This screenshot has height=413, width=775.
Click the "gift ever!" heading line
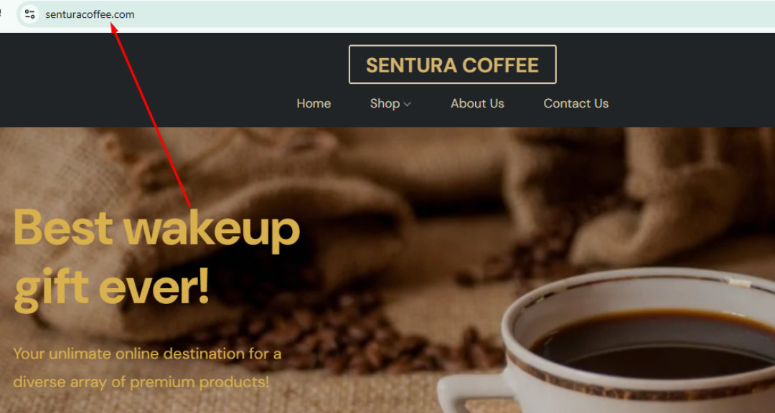(x=111, y=287)
